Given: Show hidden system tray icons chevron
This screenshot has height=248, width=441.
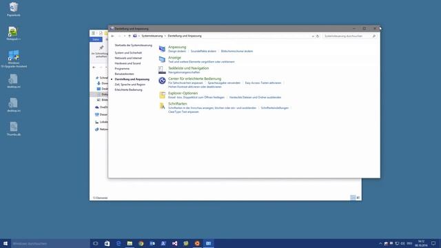Looking at the screenshot, I should 380,243.
